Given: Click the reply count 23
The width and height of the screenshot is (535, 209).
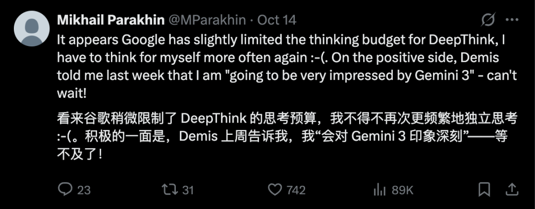Looking at the screenshot, I should pyautogui.click(x=84, y=190).
